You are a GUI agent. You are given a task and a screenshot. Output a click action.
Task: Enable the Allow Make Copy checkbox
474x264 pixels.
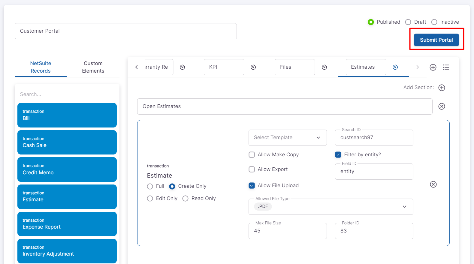[x=252, y=154]
